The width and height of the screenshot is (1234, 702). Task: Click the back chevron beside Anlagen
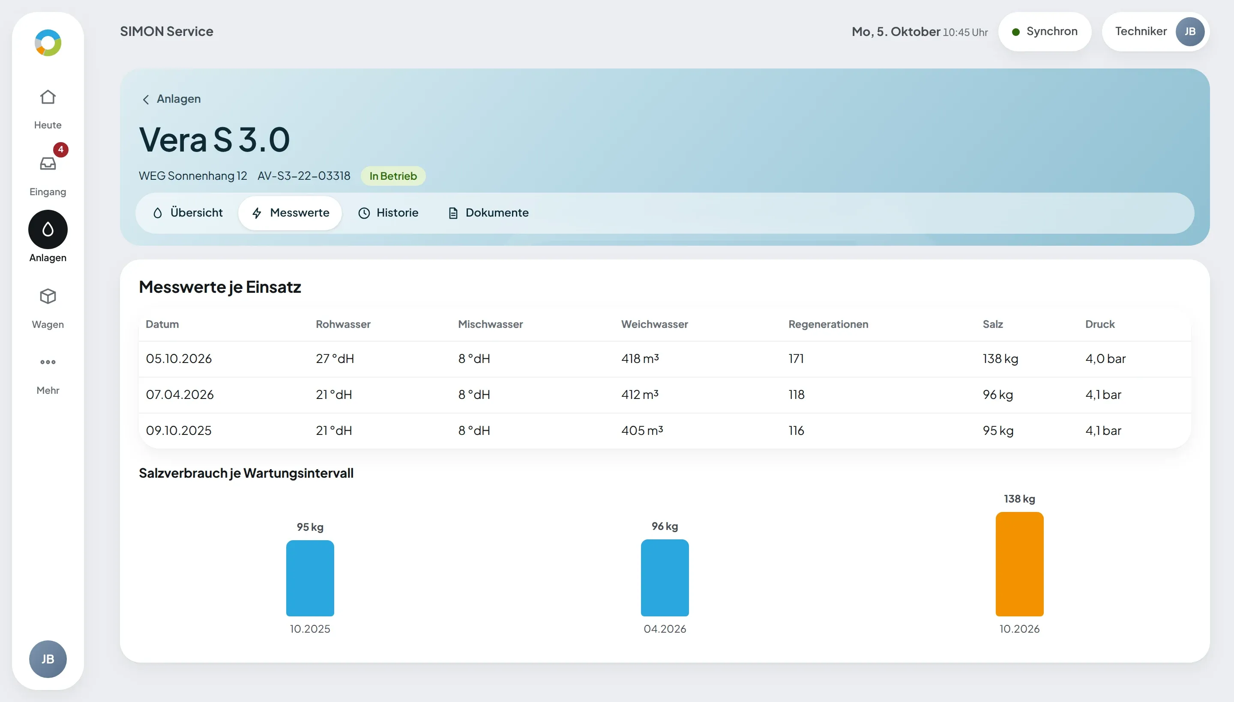(146, 99)
